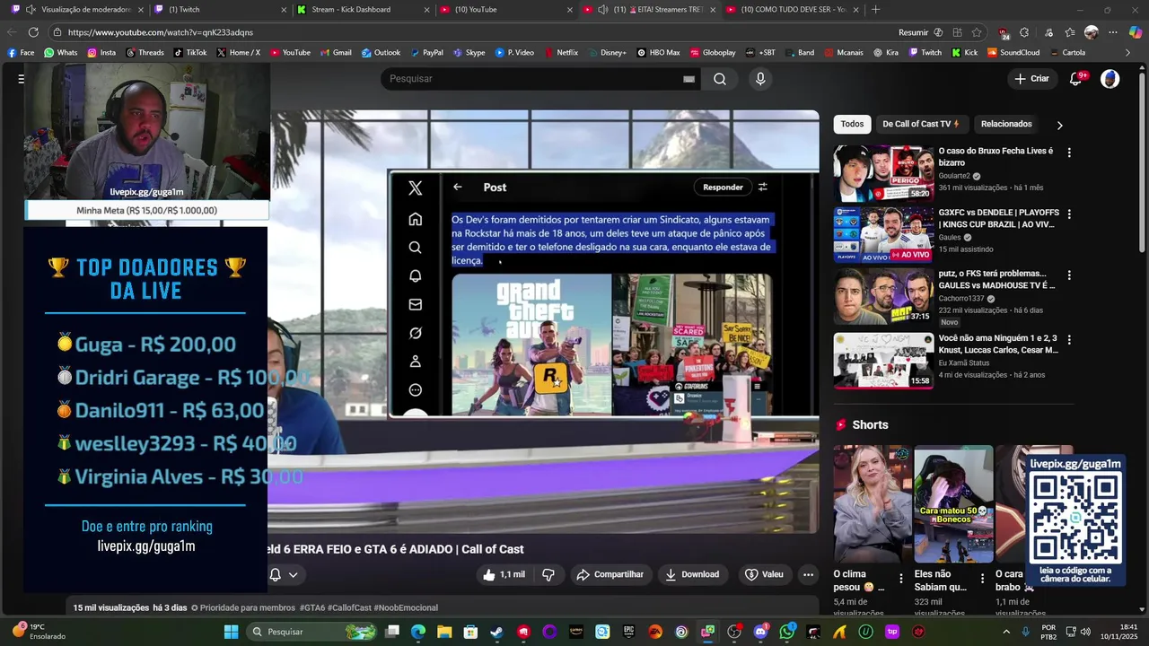Viewport: 1149px width, 646px height.
Task: Select the 'De Call of Cast TV' filter chip
Action: (x=920, y=124)
